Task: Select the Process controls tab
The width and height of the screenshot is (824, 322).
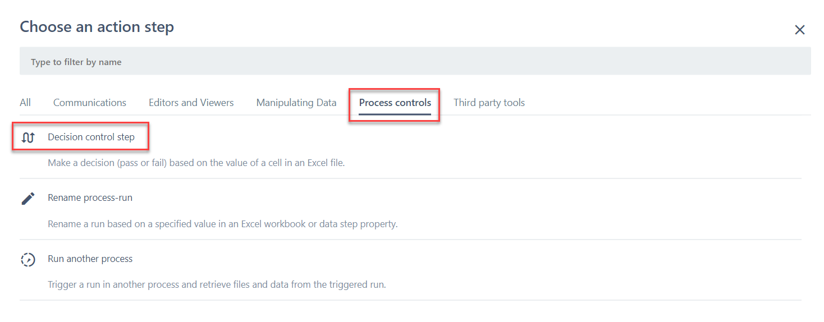Action: pyautogui.click(x=395, y=103)
